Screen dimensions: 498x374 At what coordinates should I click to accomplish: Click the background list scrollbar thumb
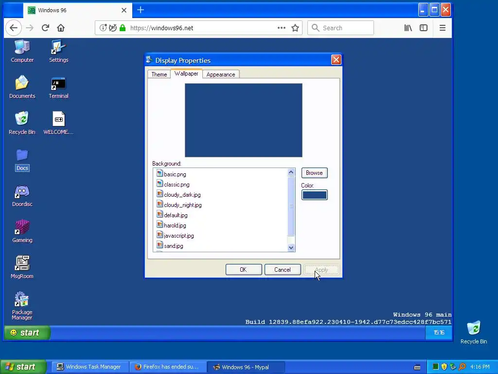[291, 206]
